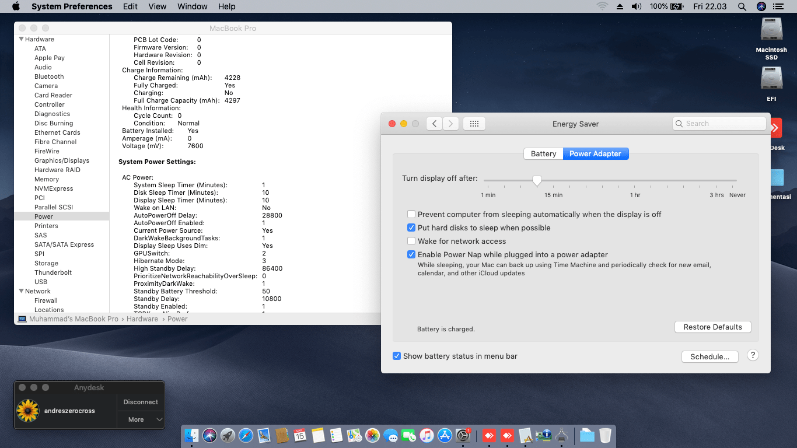
Task: Open the Edit menu
Action: pyautogui.click(x=130, y=6)
